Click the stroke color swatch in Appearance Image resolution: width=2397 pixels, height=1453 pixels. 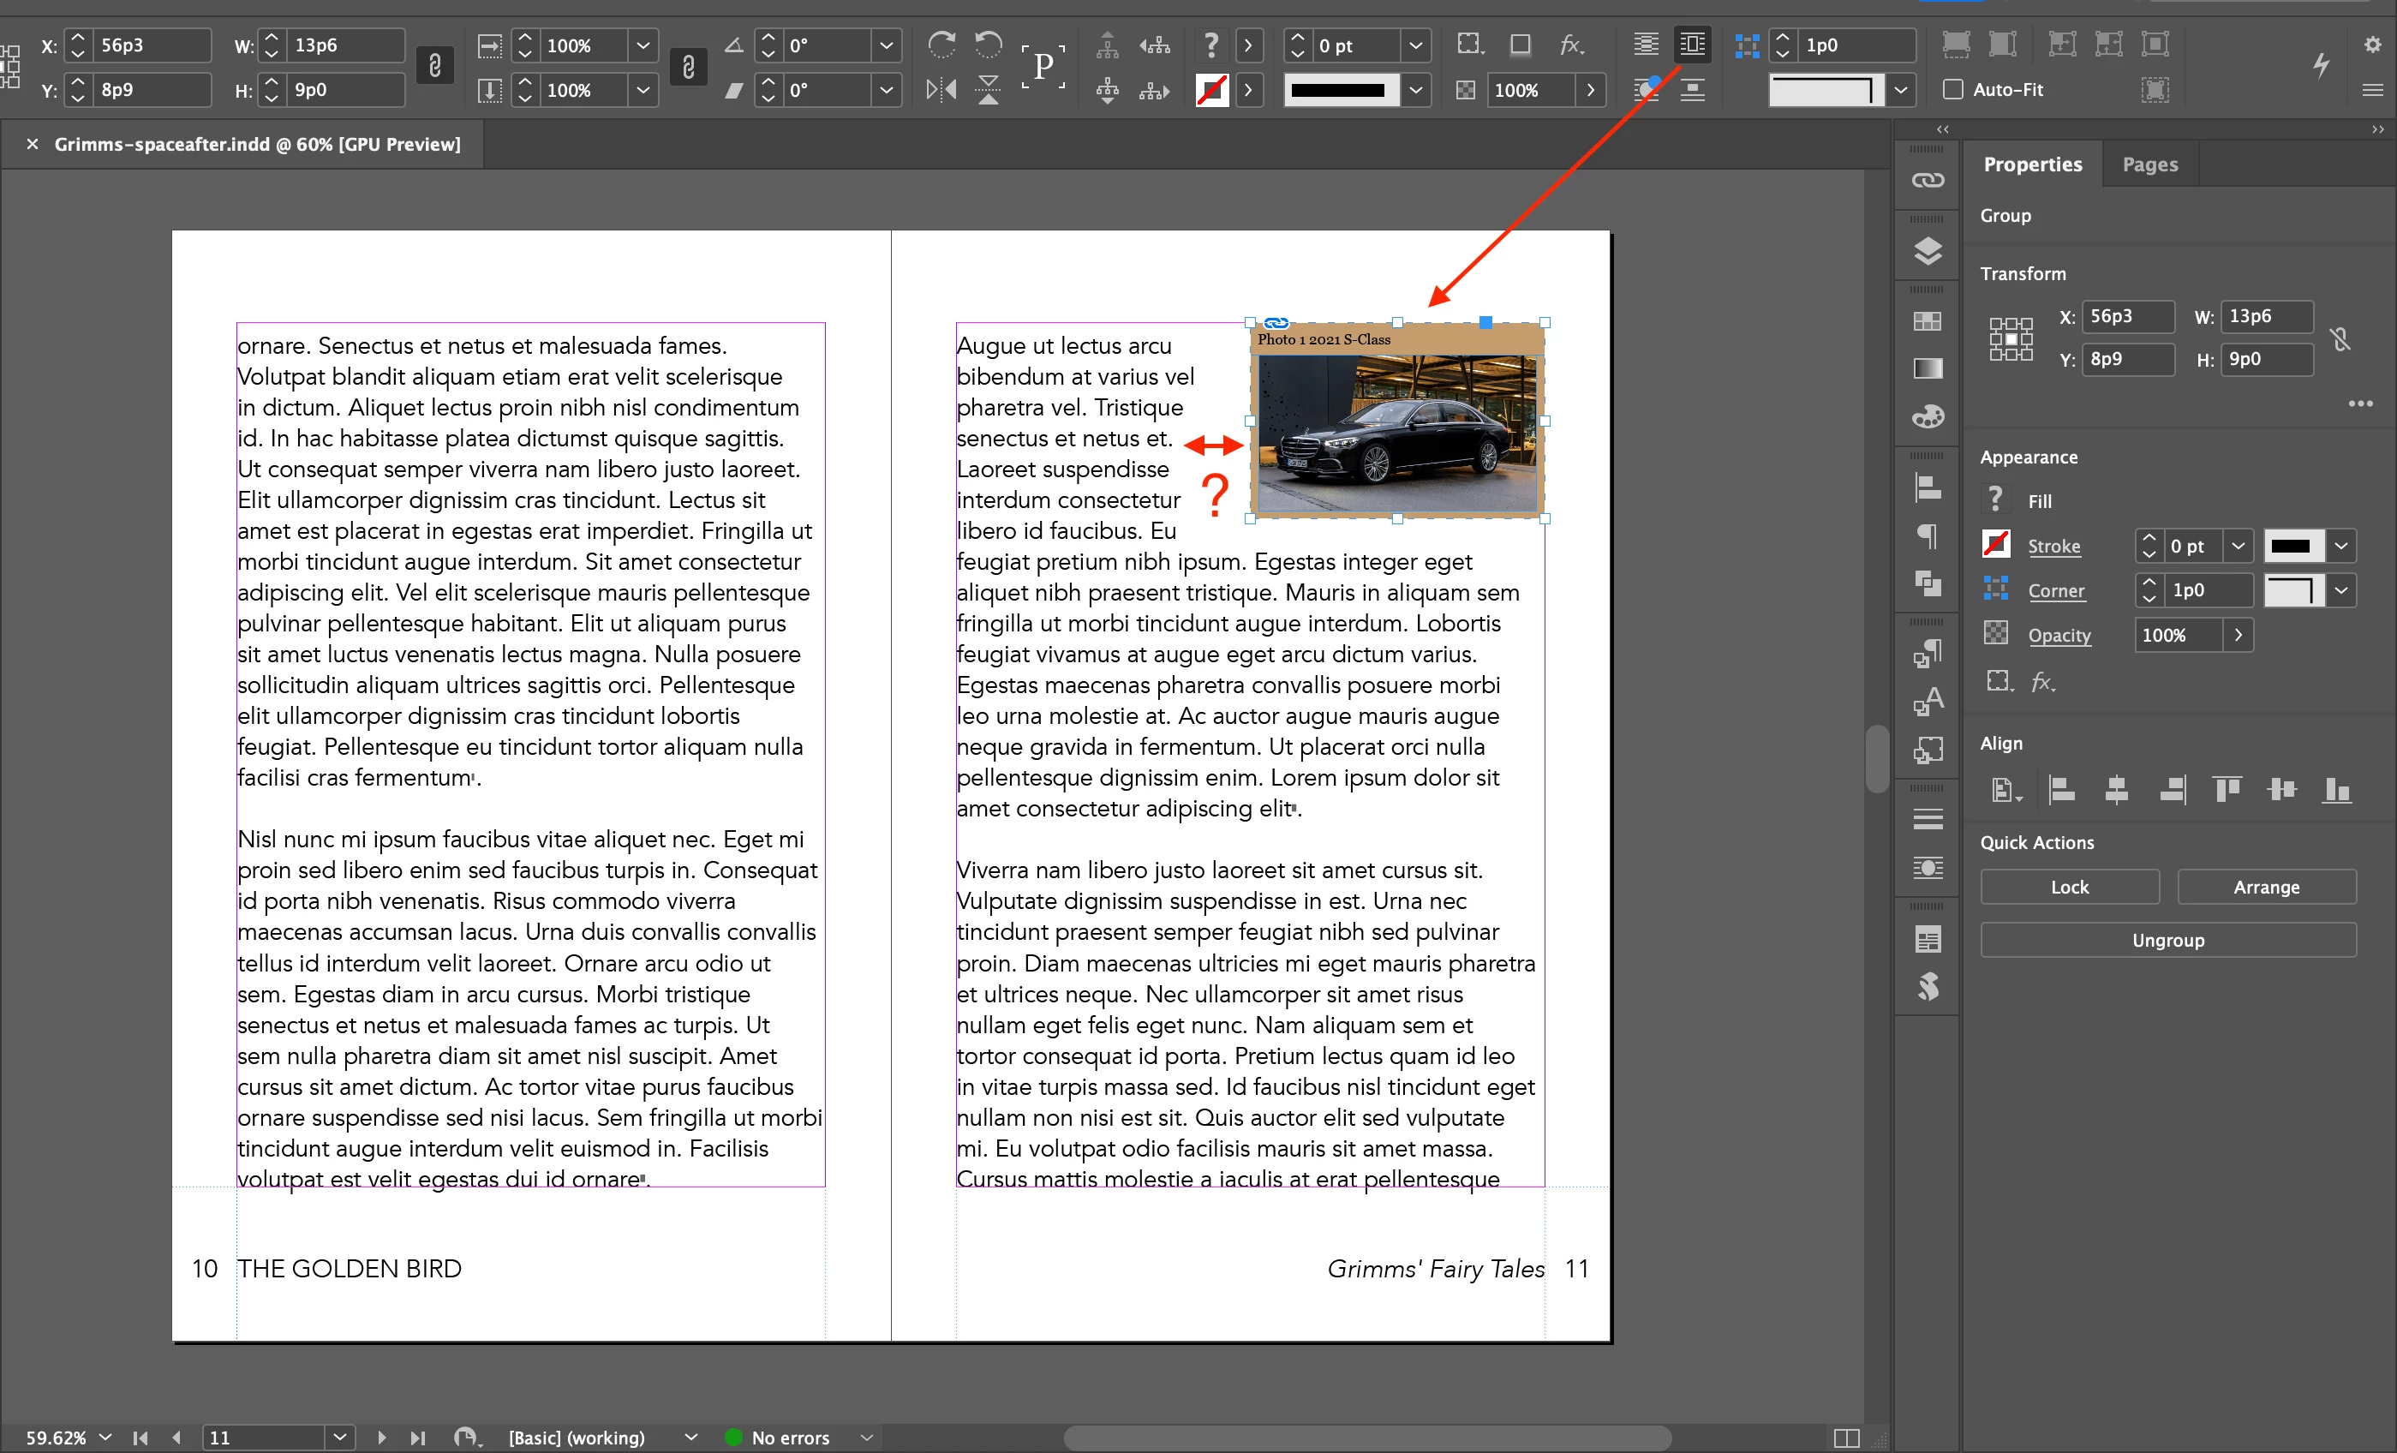coord(1995,545)
